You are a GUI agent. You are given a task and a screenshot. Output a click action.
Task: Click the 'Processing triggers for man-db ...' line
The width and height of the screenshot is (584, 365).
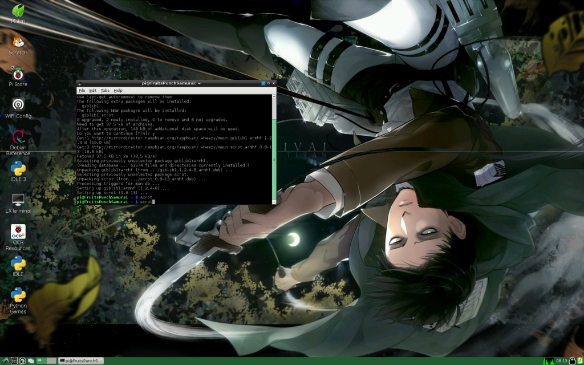pos(118,184)
